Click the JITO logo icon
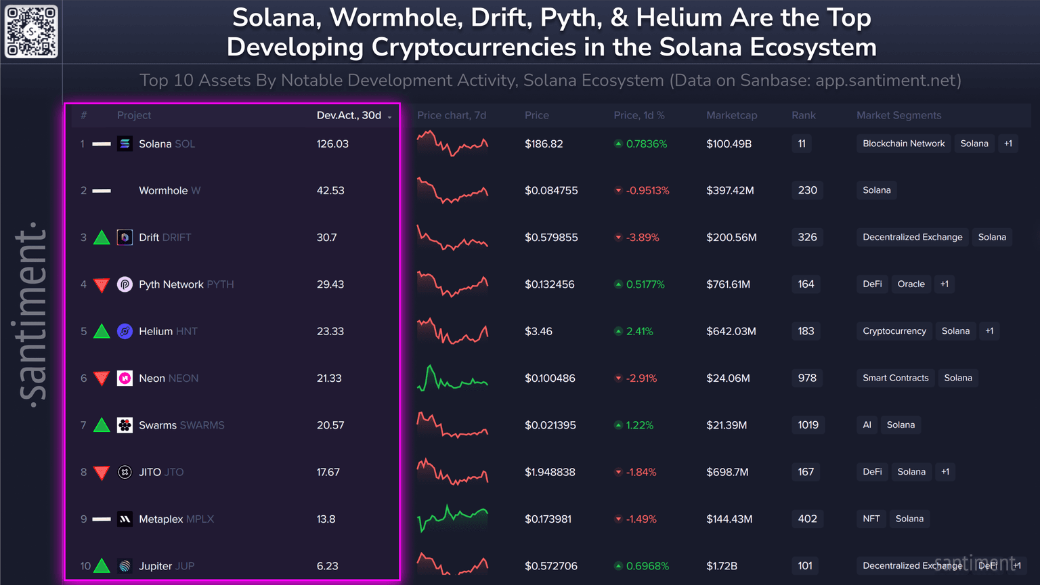The width and height of the screenshot is (1040, 585). (x=125, y=472)
